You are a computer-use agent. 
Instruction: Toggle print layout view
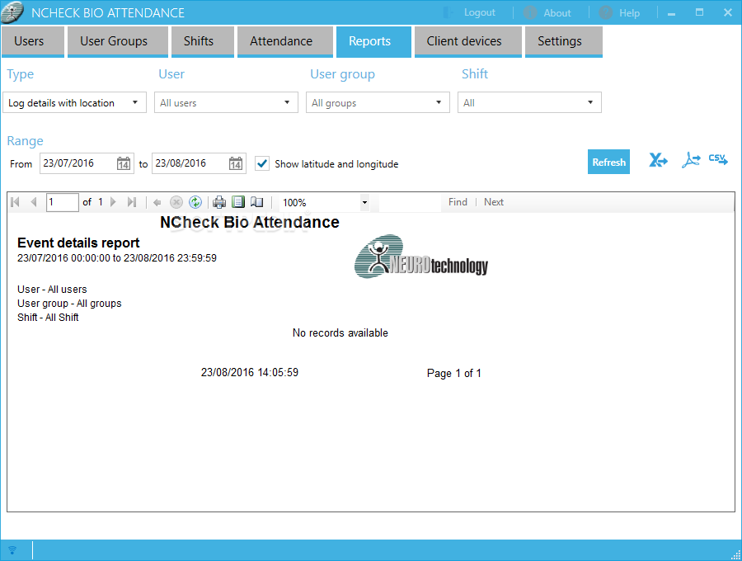coord(238,202)
